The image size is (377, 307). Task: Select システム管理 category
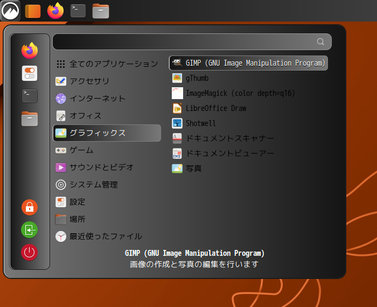click(x=107, y=185)
